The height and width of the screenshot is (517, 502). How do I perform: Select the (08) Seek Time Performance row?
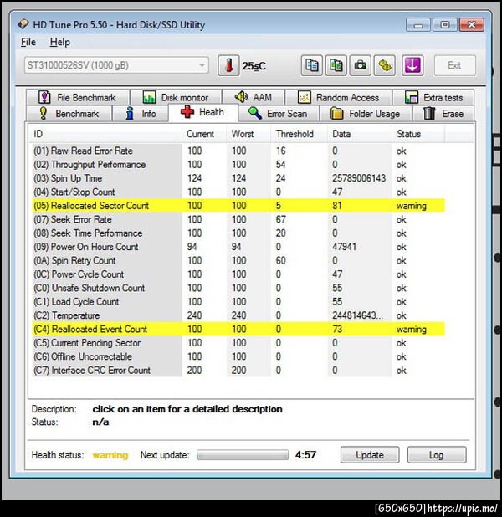click(238, 233)
